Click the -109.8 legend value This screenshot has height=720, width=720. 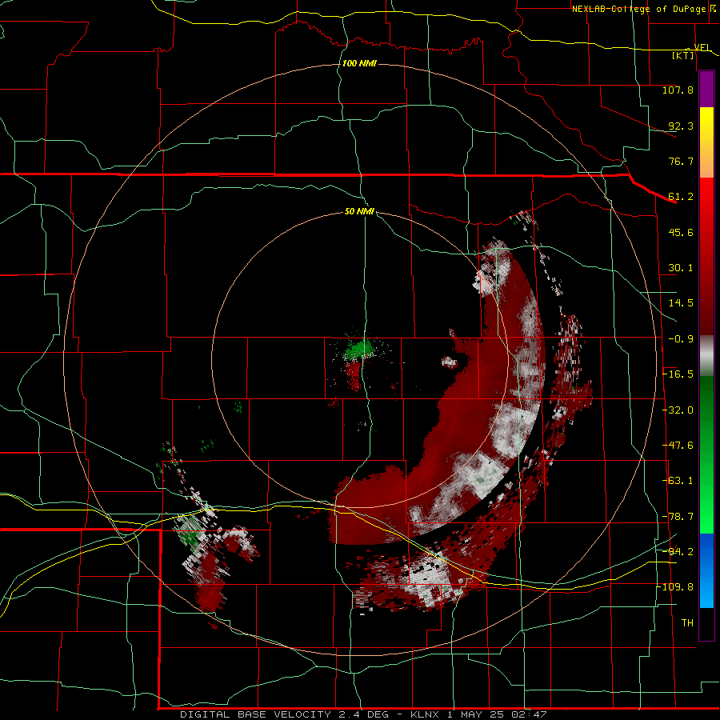click(x=675, y=587)
